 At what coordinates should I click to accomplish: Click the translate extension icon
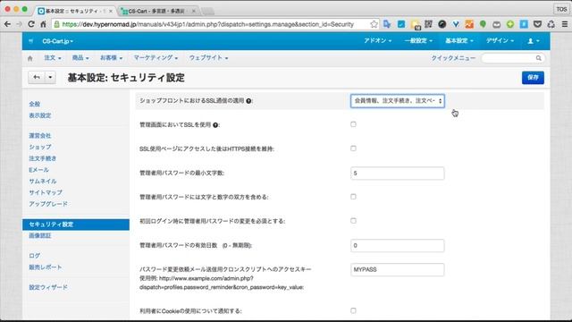point(387,24)
